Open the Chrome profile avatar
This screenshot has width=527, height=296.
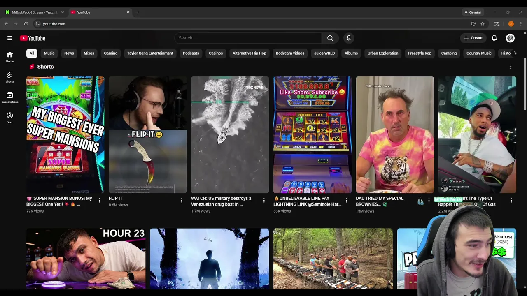[x=511, y=24]
